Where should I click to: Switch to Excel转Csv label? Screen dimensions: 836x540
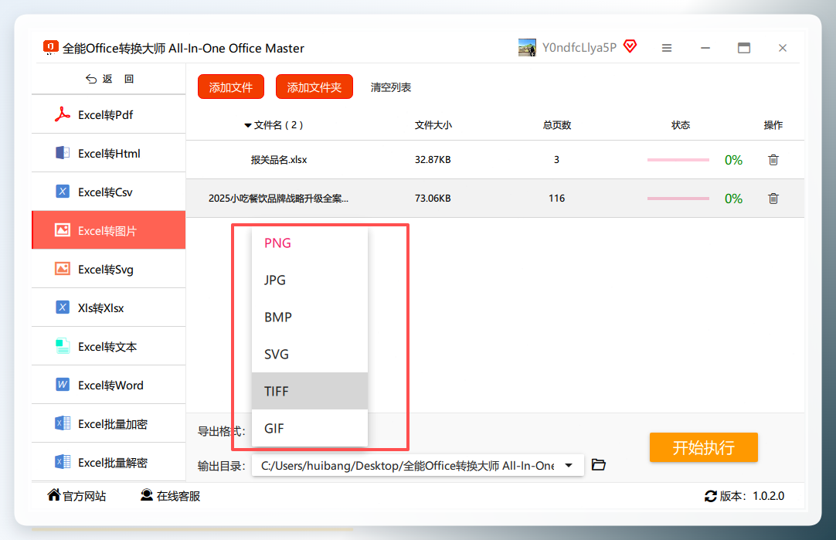point(105,192)
